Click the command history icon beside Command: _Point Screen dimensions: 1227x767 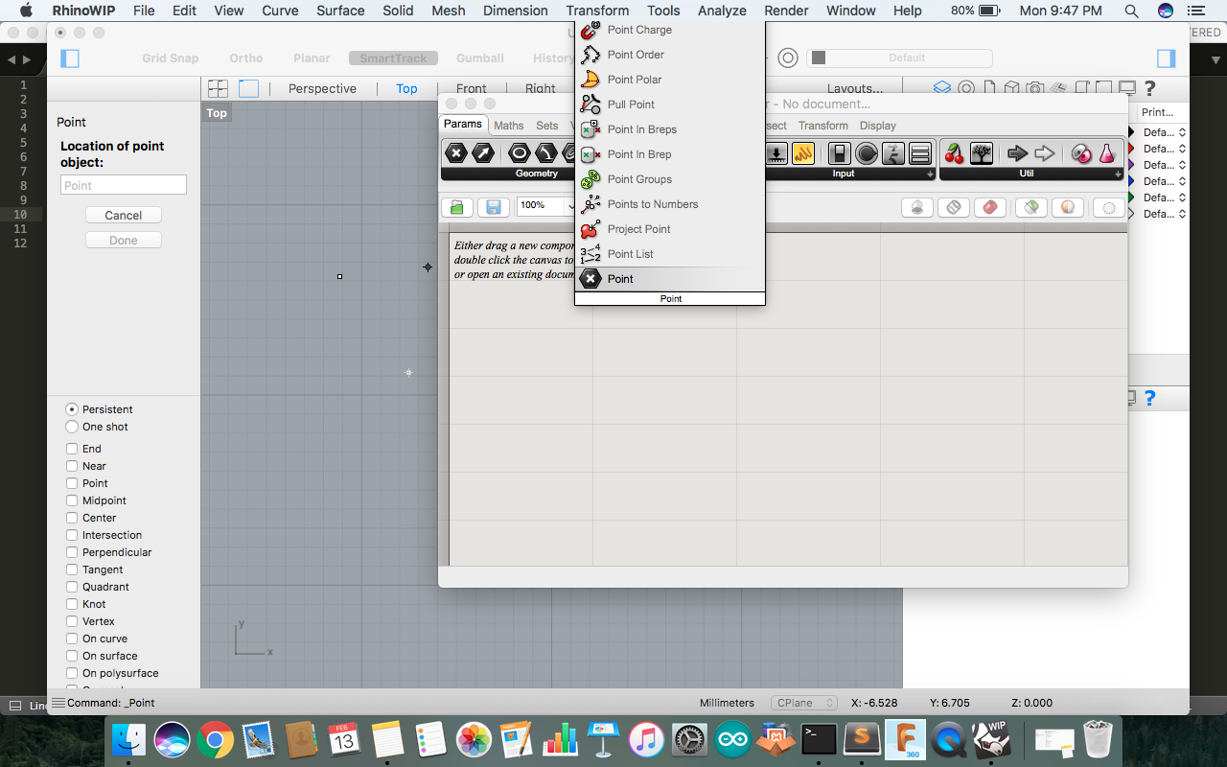(58, 703)
